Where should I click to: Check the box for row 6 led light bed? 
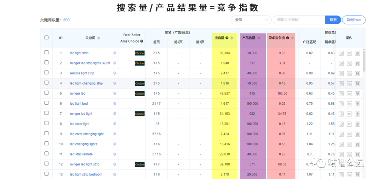click(46, 103)
